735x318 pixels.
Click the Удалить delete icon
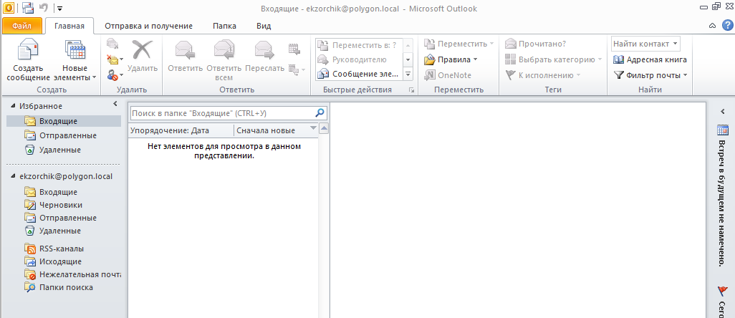[142, 56]
